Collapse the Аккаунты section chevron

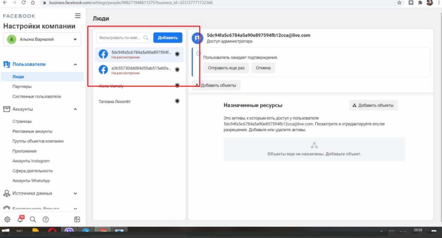[75, 109]
